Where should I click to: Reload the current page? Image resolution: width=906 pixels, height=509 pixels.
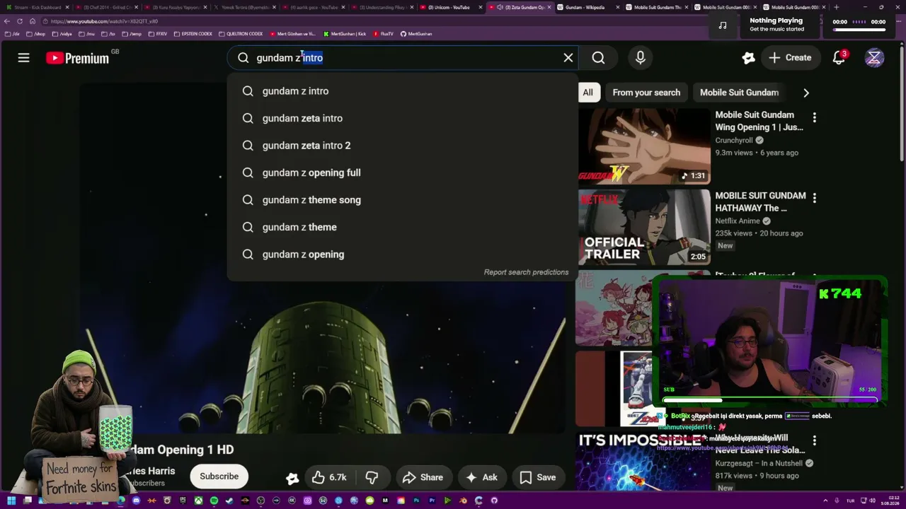[x=20, y=21]
